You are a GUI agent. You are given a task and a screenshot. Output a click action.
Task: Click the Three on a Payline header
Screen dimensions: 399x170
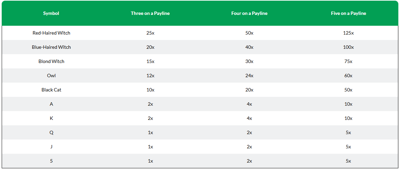150,14
